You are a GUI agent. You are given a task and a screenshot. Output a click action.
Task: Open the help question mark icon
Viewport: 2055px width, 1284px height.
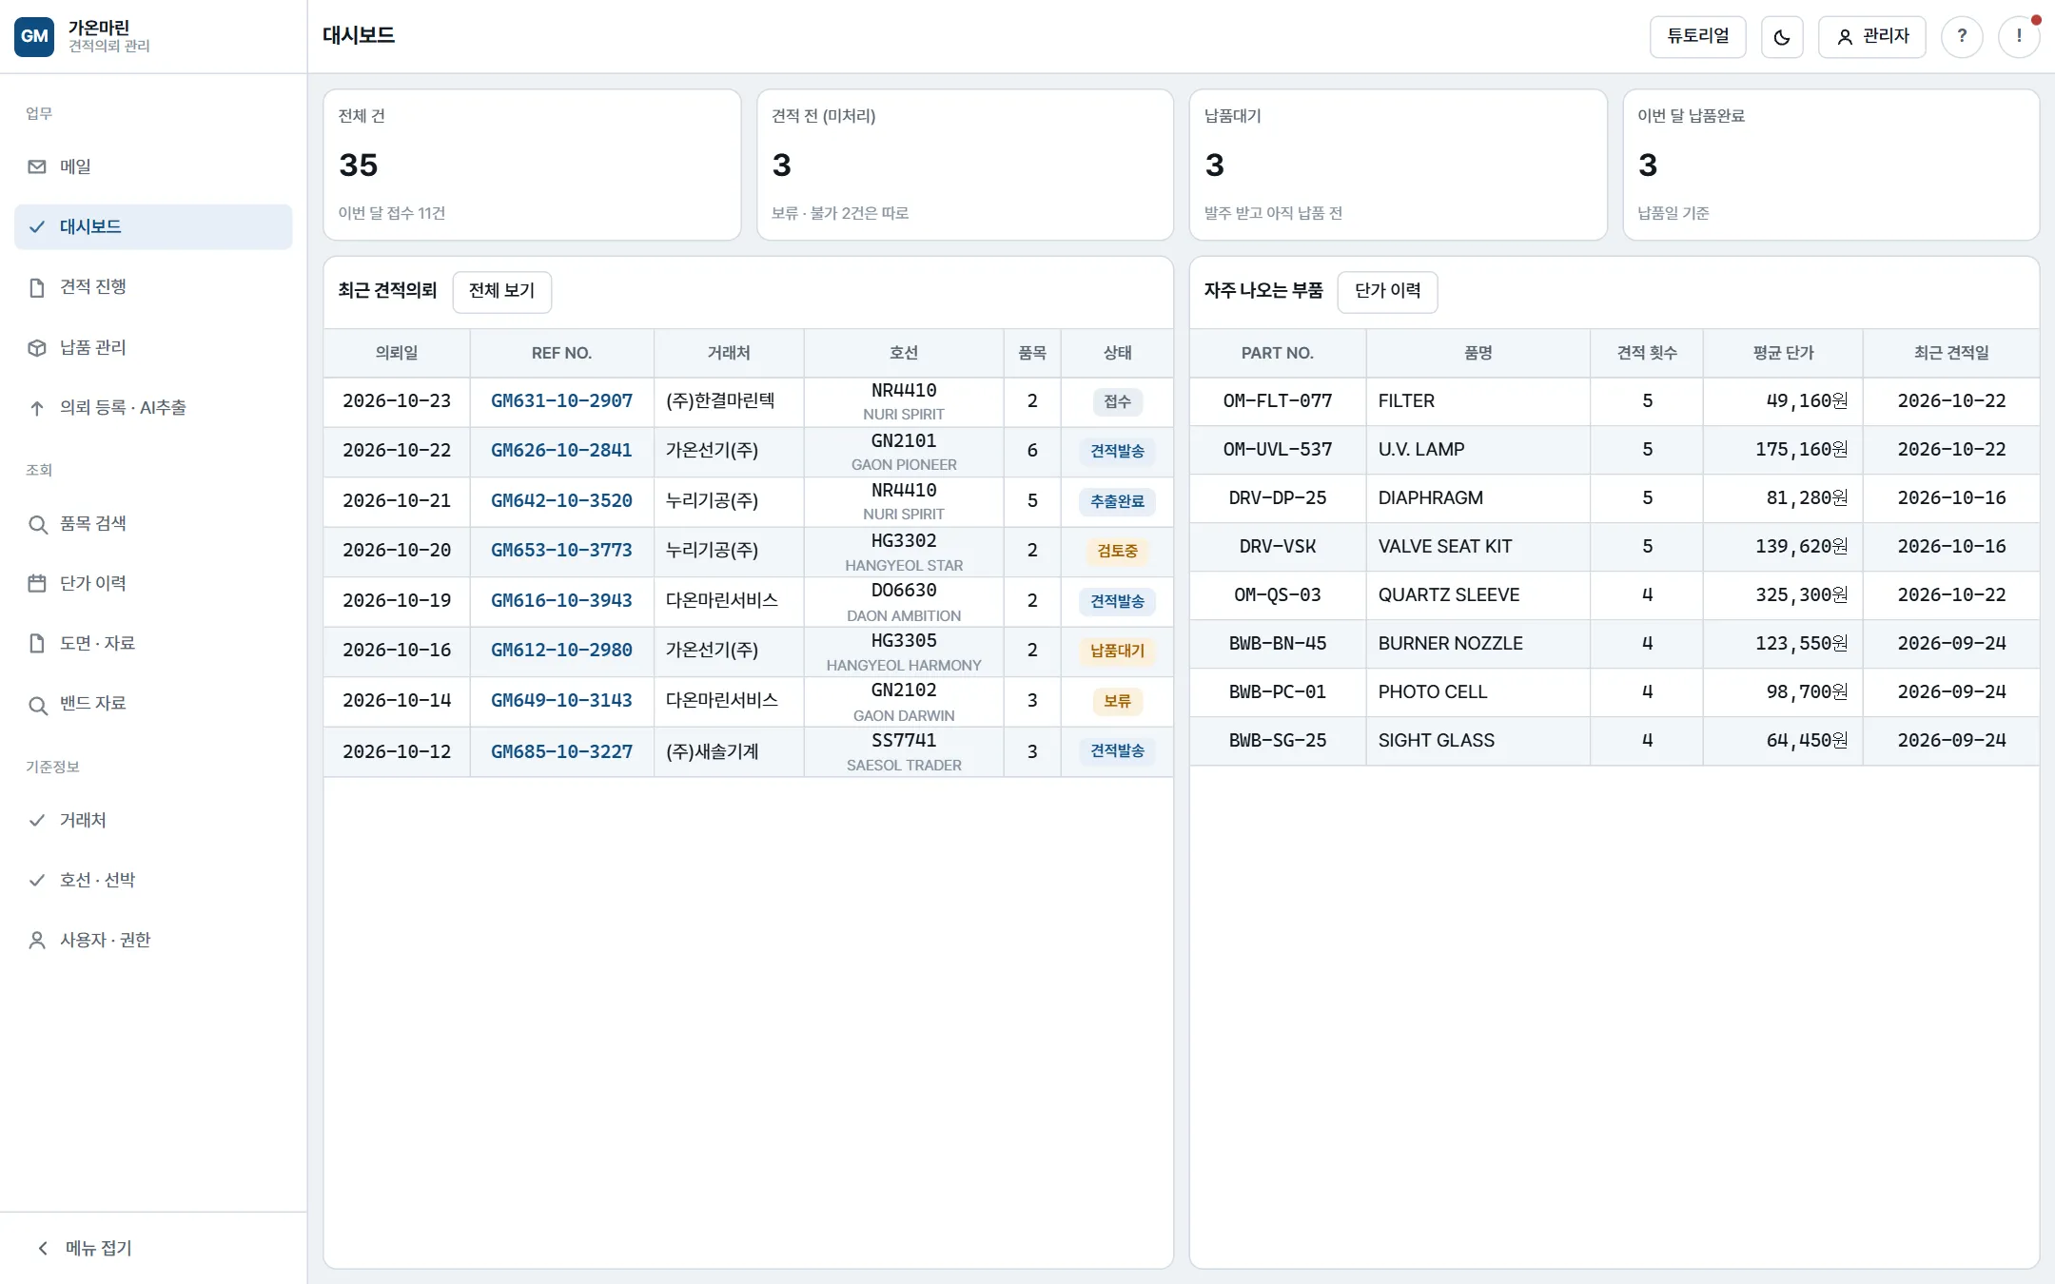(x=1962, y=36)
